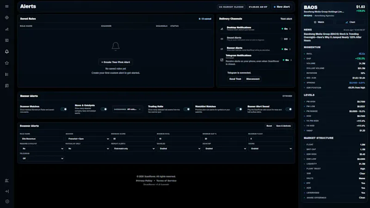Click the Telegram Notifications external link icon
Viewport: 370px width, 208px height.
[x=222, y=60]
